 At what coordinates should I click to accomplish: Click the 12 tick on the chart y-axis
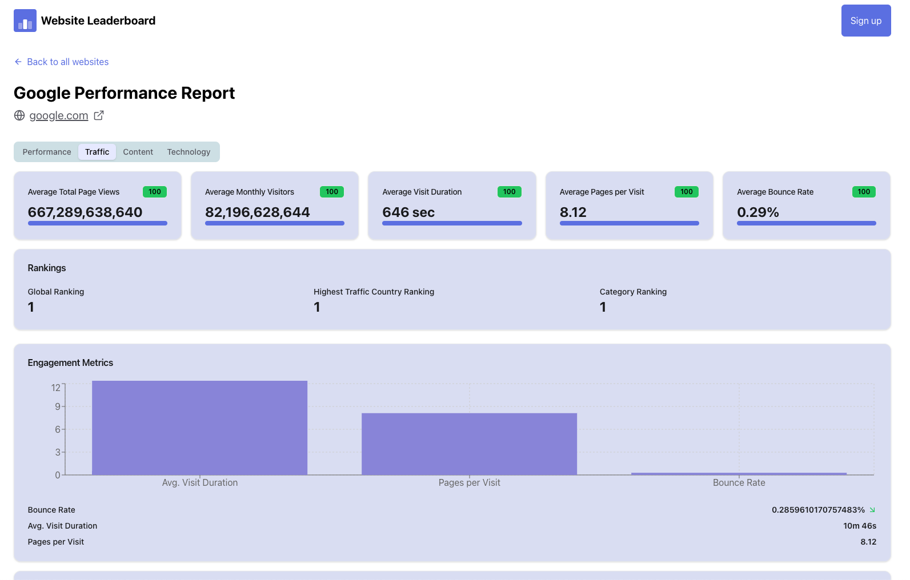55,388
